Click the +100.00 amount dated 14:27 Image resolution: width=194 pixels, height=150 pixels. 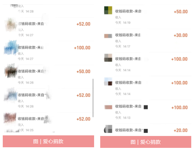(x=82, y=48)
